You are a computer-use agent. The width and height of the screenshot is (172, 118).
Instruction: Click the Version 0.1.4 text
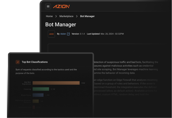tap(78, 34)
